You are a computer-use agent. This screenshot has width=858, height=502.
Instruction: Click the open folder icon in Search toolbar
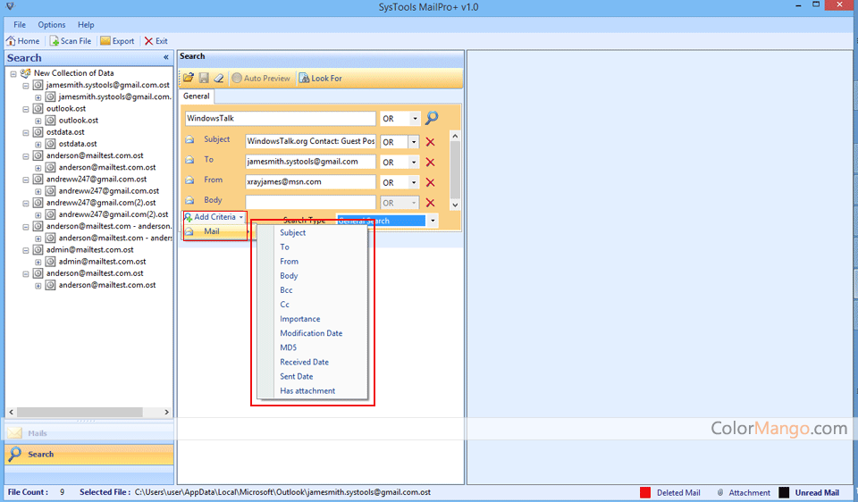tap(189, 79)
